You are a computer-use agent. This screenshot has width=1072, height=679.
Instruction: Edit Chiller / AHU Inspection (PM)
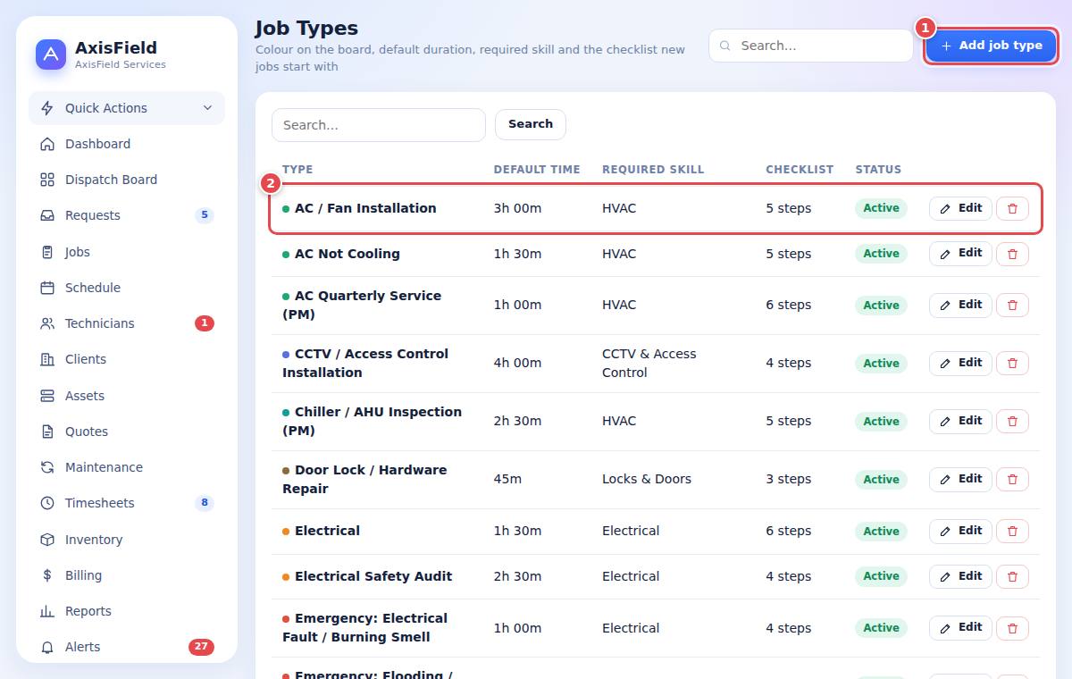click(960, 421)
